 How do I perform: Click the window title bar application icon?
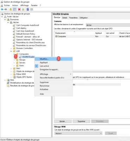(x=2, y=2)
